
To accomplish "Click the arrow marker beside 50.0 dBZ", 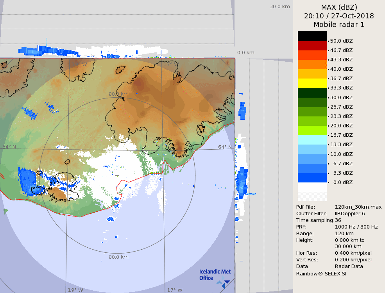I will (x=328, y=41).
